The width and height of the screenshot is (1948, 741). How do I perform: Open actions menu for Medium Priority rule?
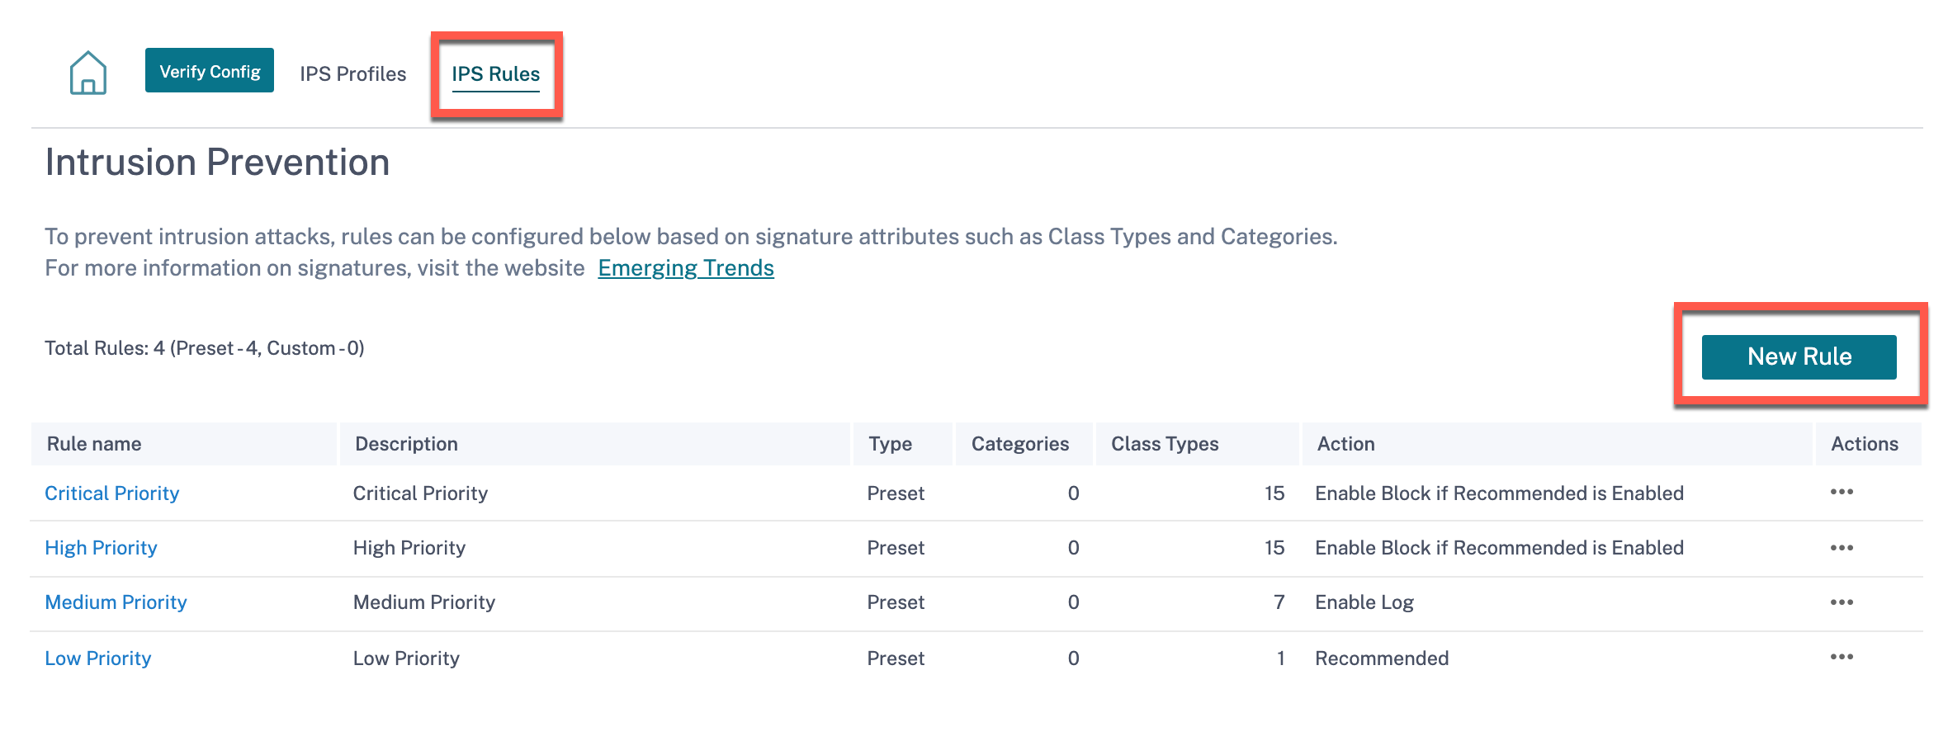[x=1842, y=602]
